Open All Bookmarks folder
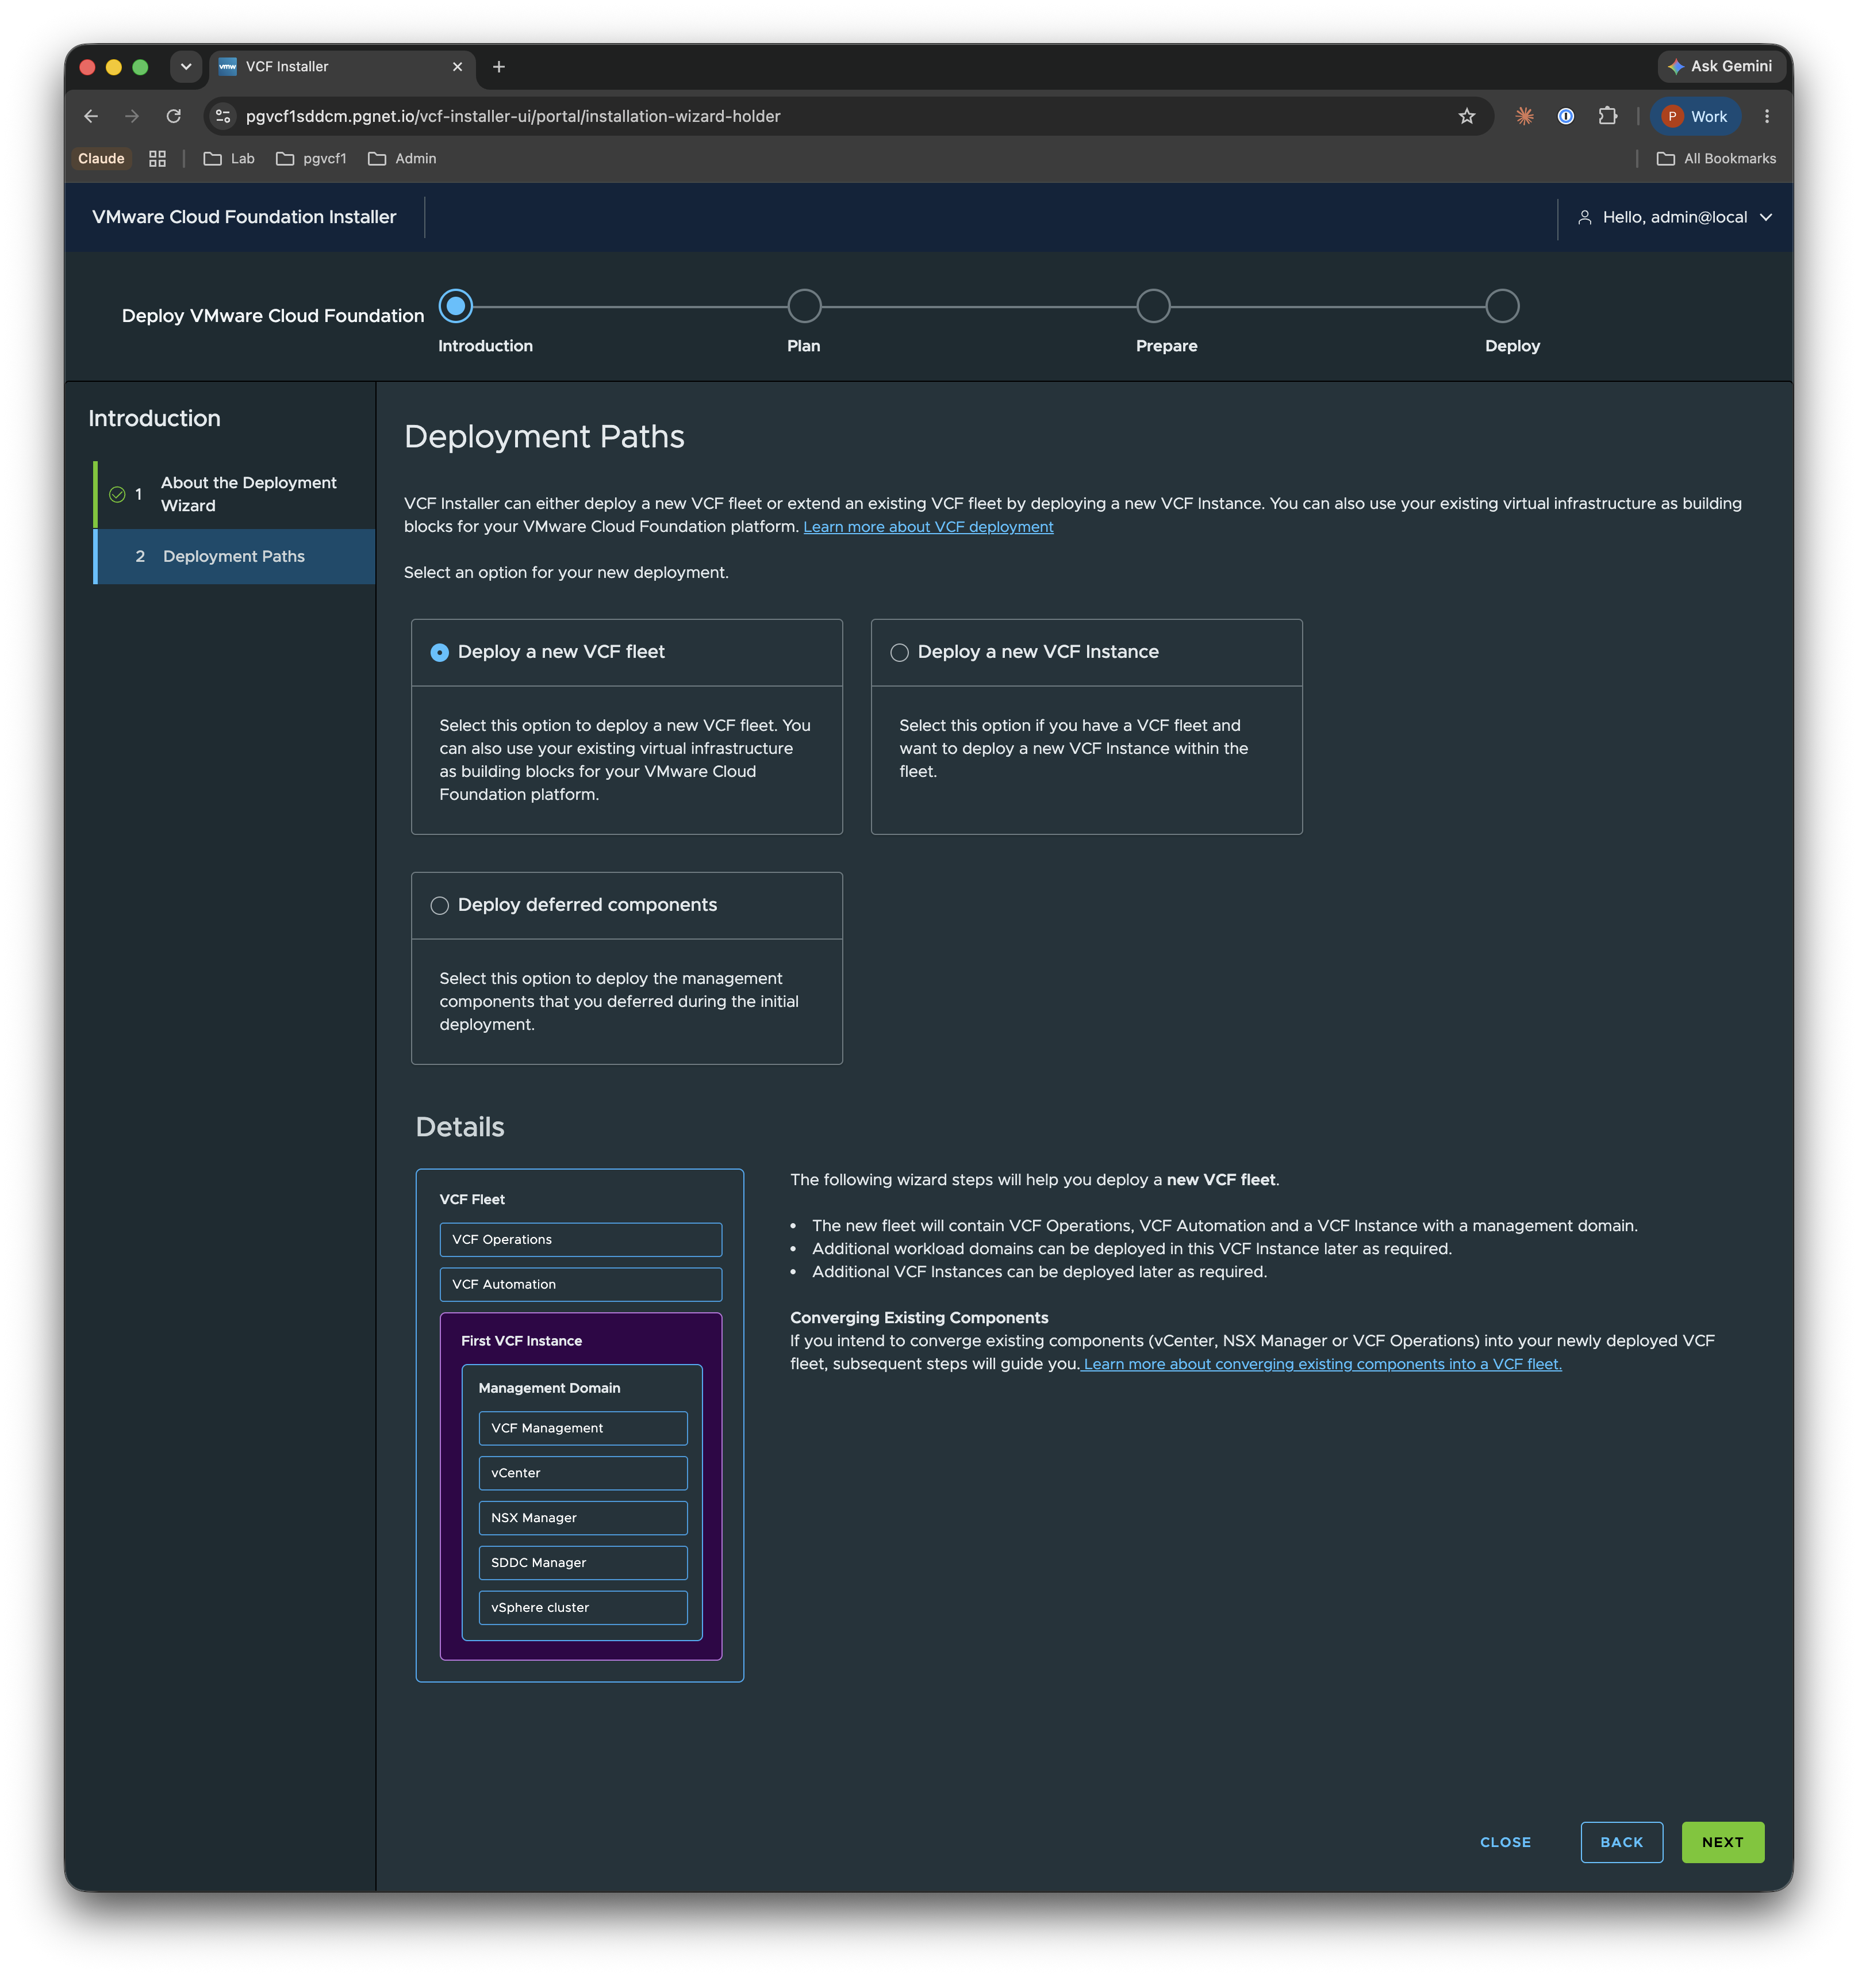 coord(1717,159)
